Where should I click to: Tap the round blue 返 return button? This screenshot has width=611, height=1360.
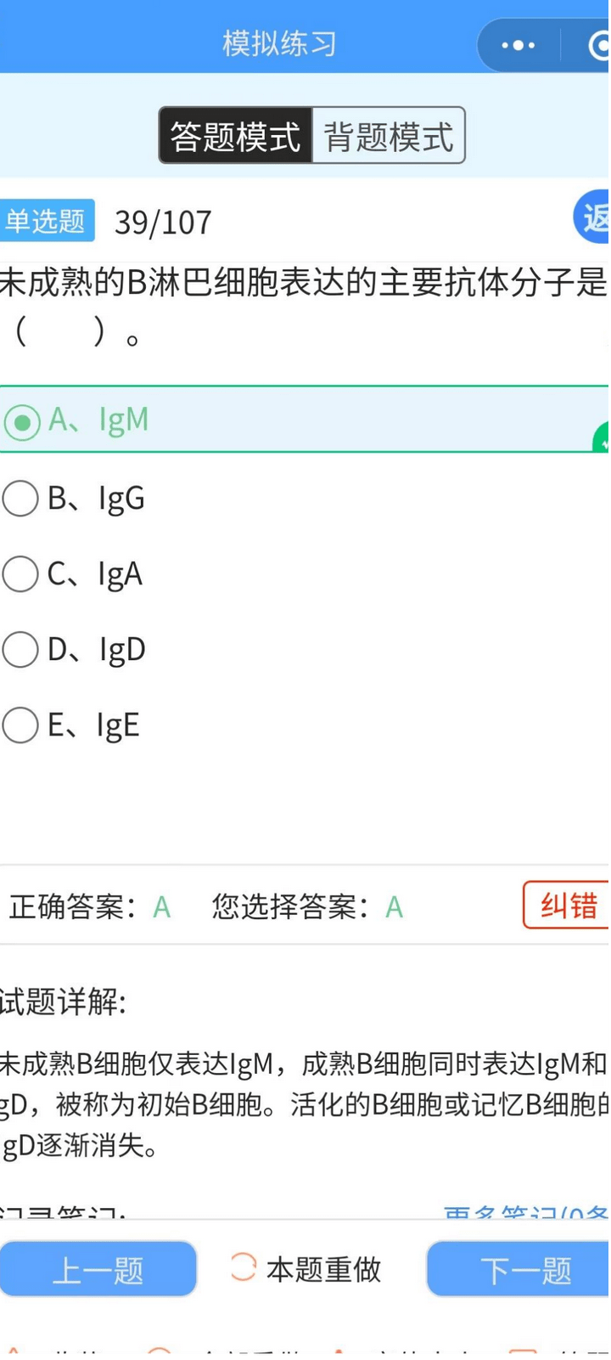point(593,218)
